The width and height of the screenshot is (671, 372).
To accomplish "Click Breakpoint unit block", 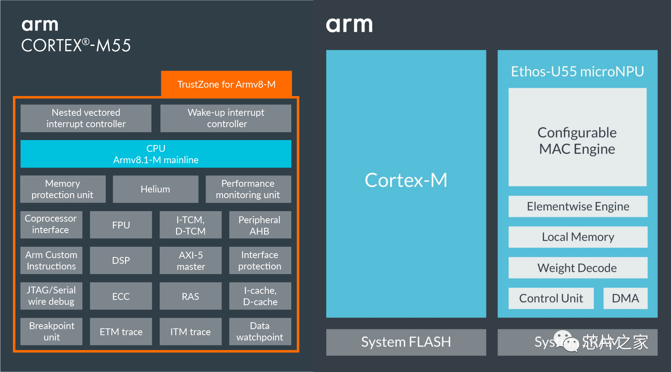I will click(51, 331).
